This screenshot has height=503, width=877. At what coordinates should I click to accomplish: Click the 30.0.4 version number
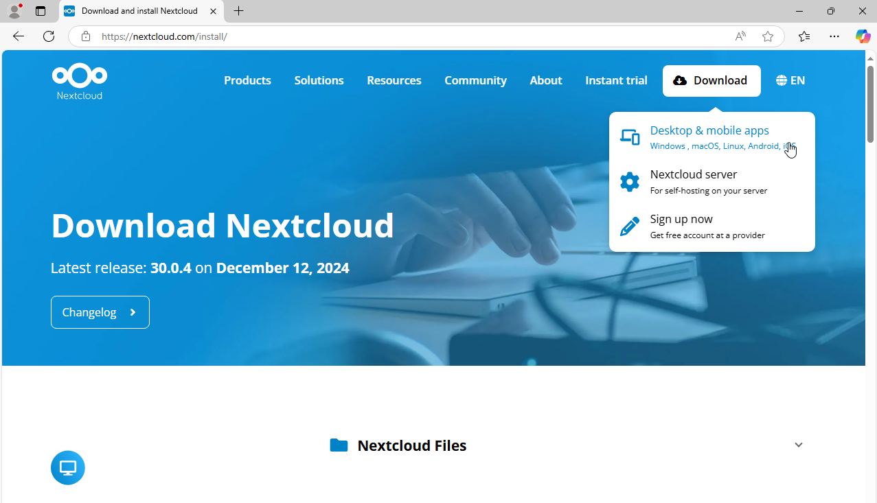(171, 268)
